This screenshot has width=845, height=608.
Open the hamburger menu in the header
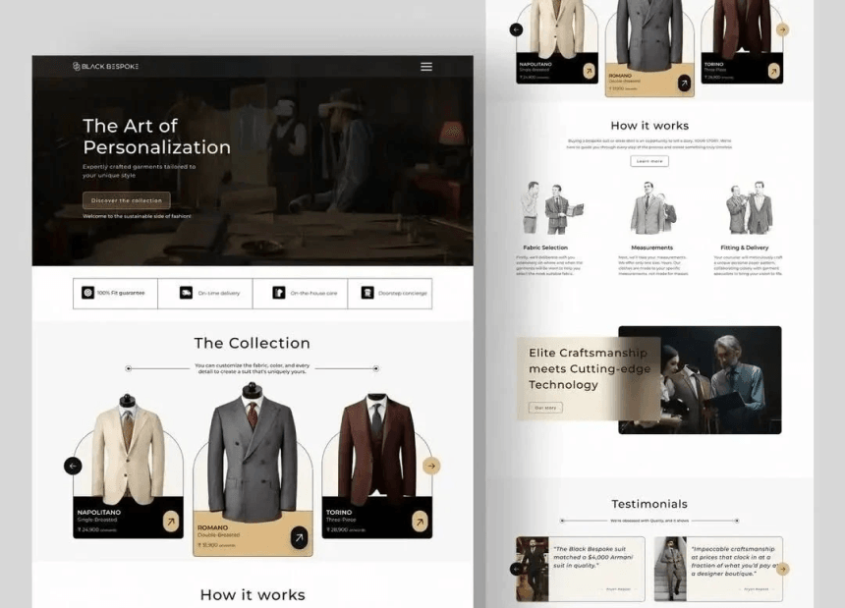(425, 67)
